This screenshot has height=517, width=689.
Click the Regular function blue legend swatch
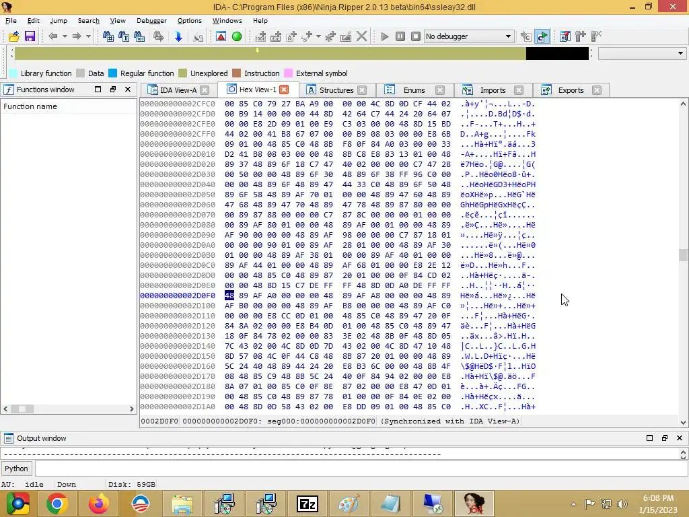point(113,73)
